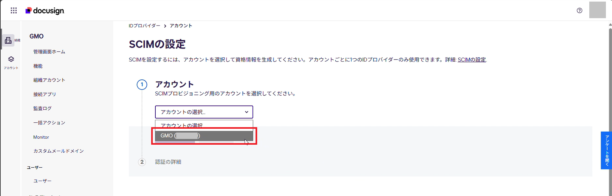Image resolution: width=612 pixels, height=196 pixels.
Task: Expand the アカウントの選択 dropdown
Action: click(x=204, y=112)
